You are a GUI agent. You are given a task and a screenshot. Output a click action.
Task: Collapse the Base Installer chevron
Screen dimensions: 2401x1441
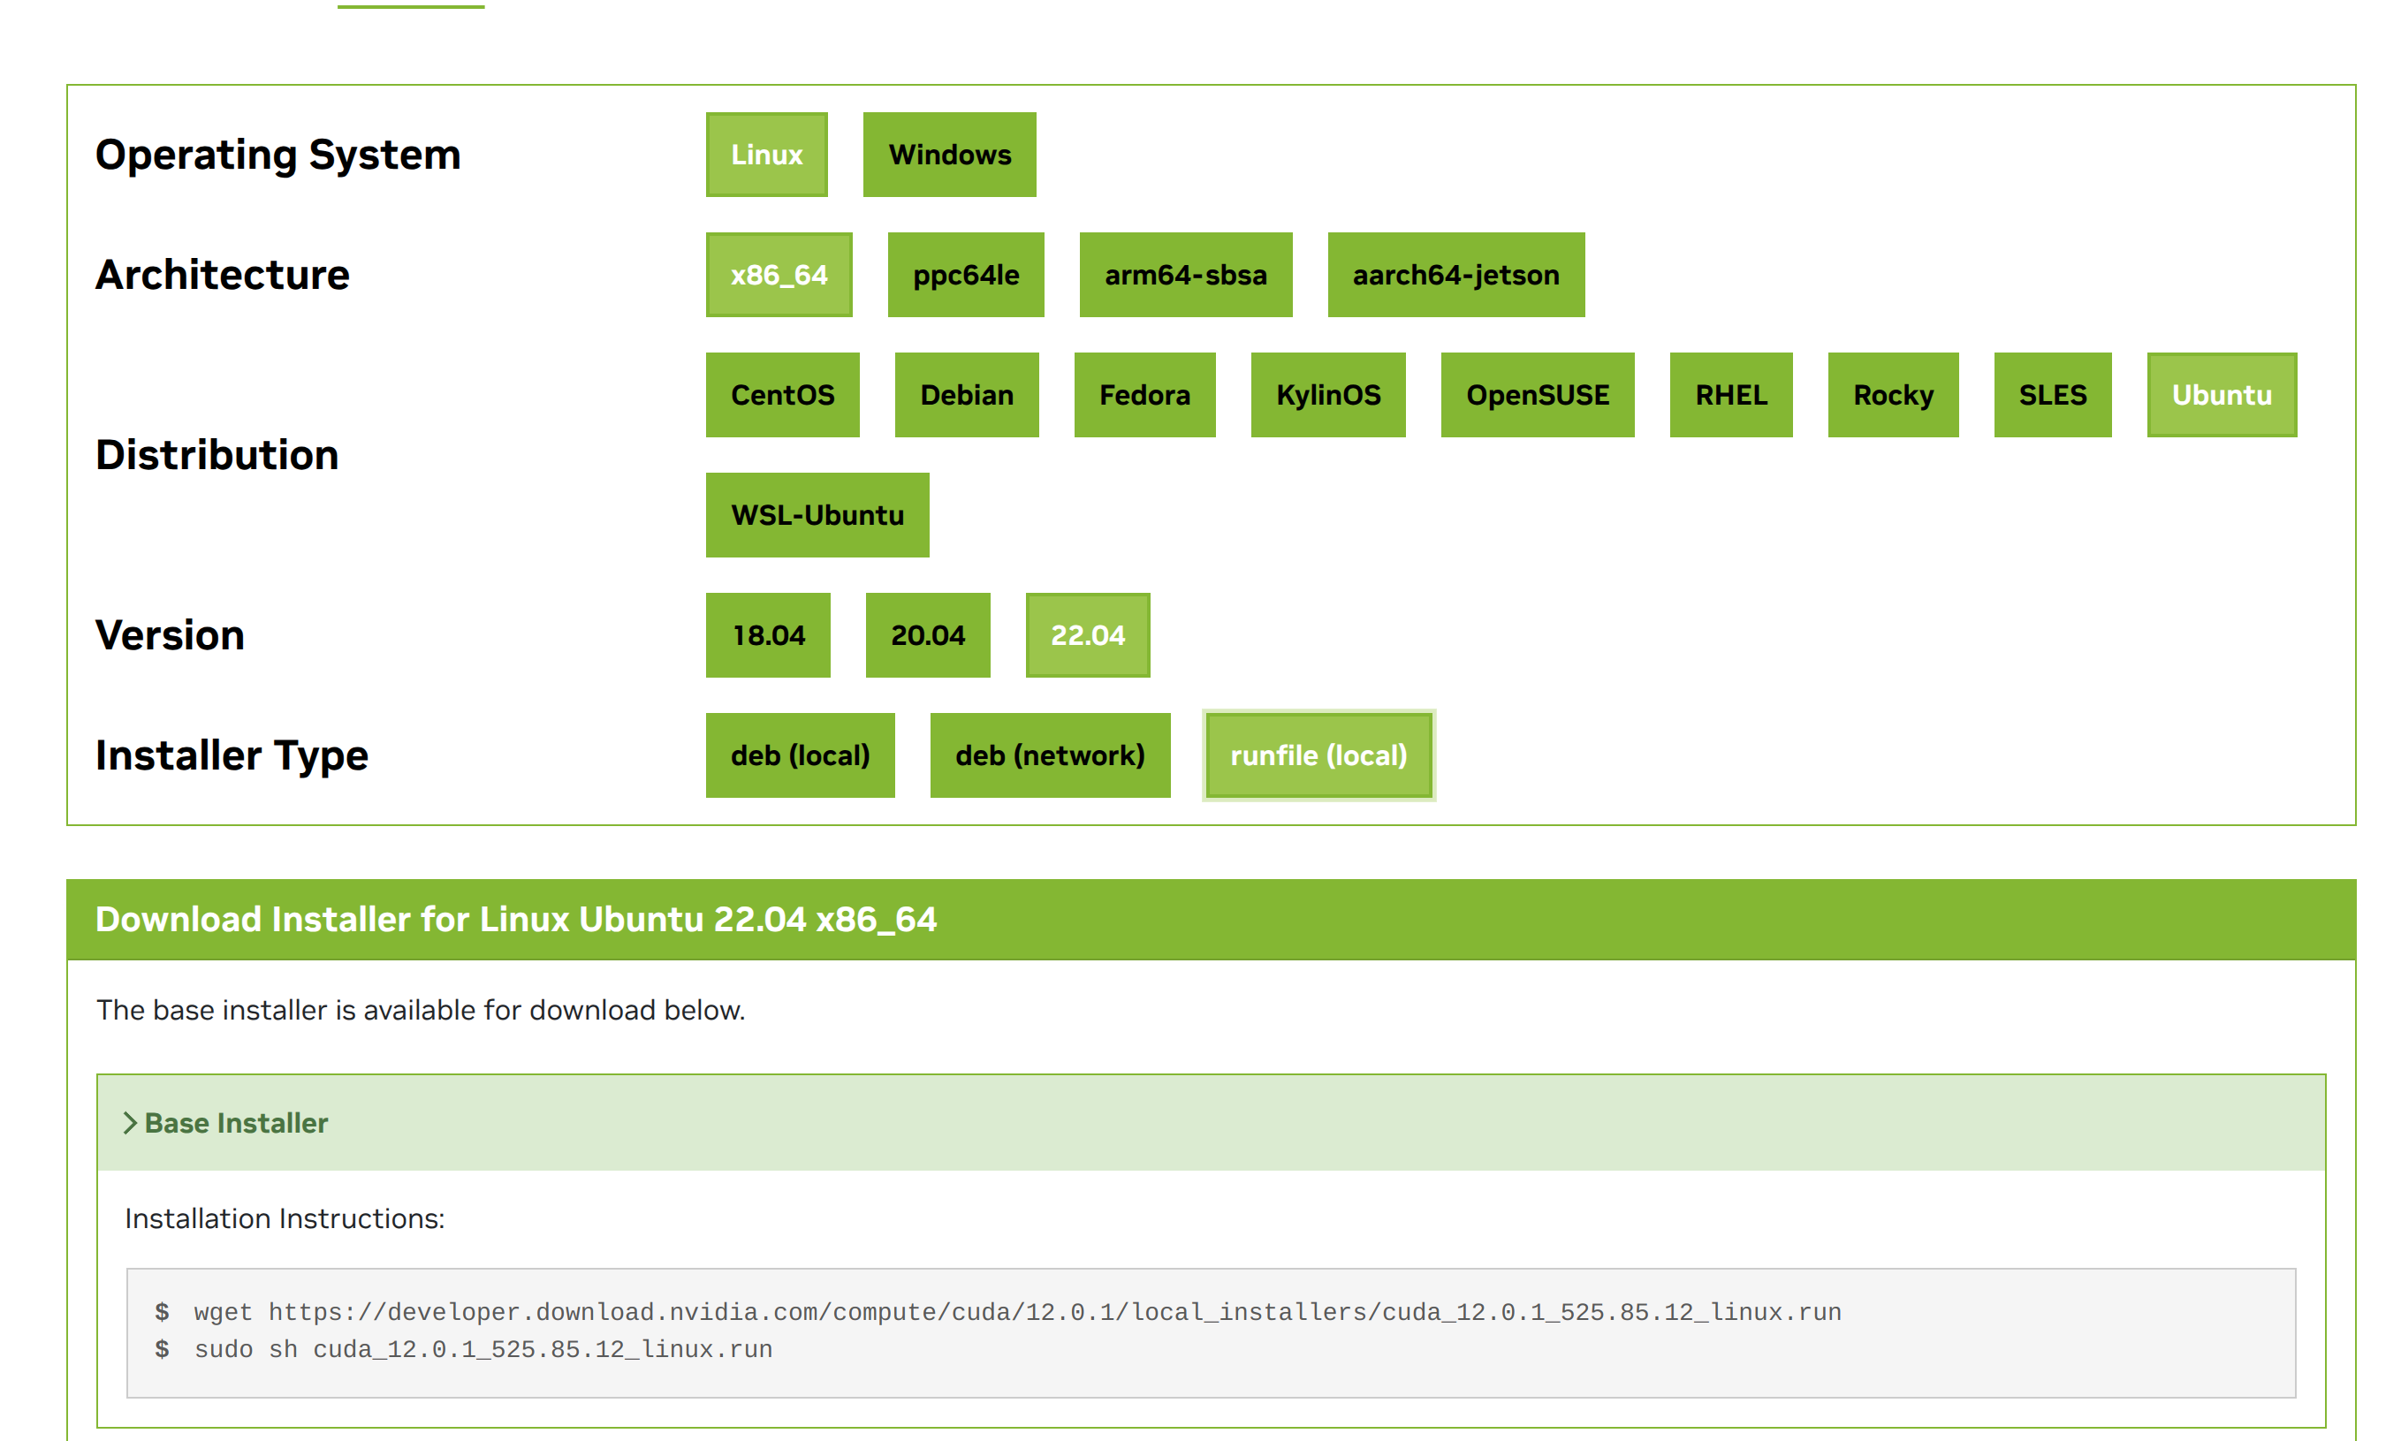point(129,1123)
